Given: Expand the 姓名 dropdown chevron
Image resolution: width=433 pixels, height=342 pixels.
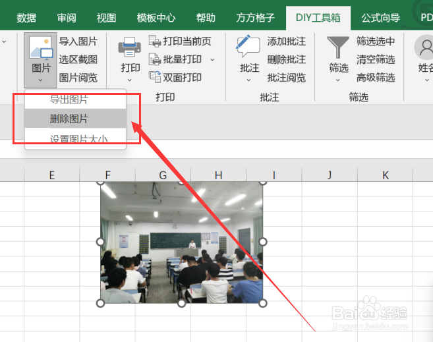Looking at the screenshot, I should point(427,80).
